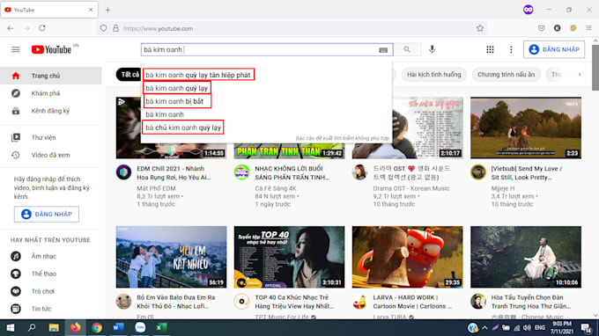Open the YouTube apps grid icon

click(490, 49)
